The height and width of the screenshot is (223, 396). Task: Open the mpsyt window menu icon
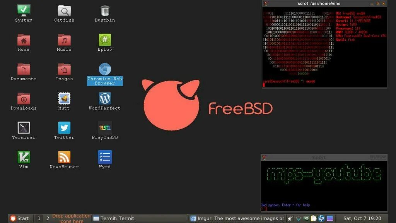pyautogui.click(x=264, y=157)
